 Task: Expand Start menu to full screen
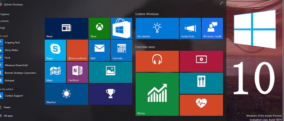click(x=221, y=3)
